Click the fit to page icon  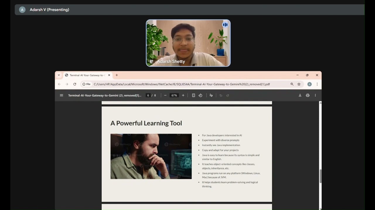[x=193, y=95]
